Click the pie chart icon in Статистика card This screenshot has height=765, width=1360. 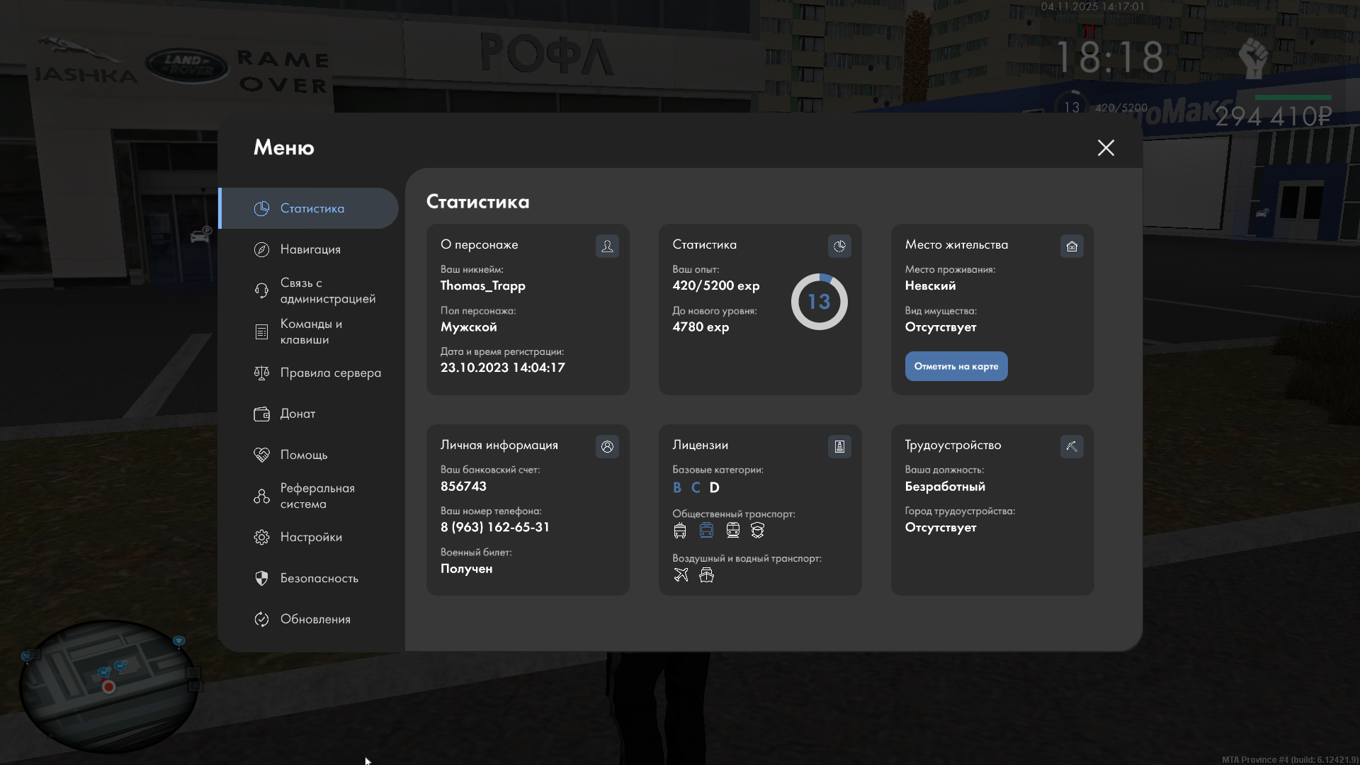pos(839,246)
